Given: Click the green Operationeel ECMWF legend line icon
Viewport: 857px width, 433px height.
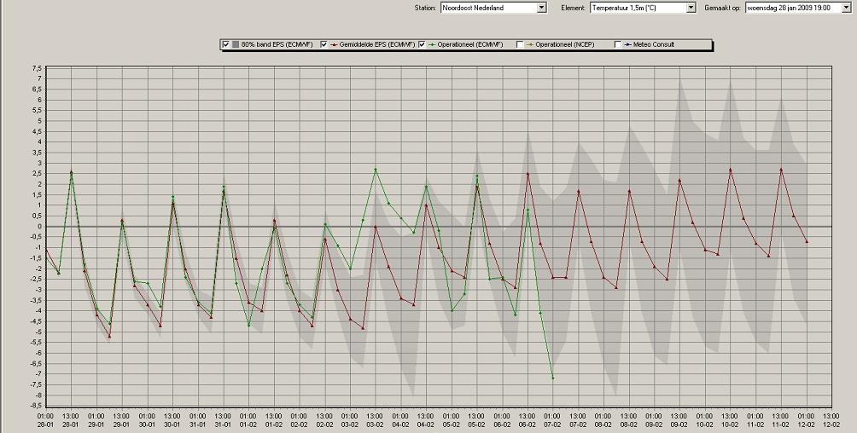Looking at the screenshot, I should tap(432, 45).
